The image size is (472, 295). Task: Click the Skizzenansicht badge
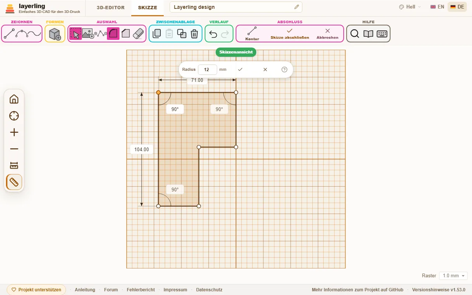[x=236, y=52]
